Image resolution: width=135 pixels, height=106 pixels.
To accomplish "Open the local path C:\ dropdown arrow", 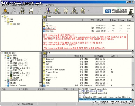I will (133, 53).
